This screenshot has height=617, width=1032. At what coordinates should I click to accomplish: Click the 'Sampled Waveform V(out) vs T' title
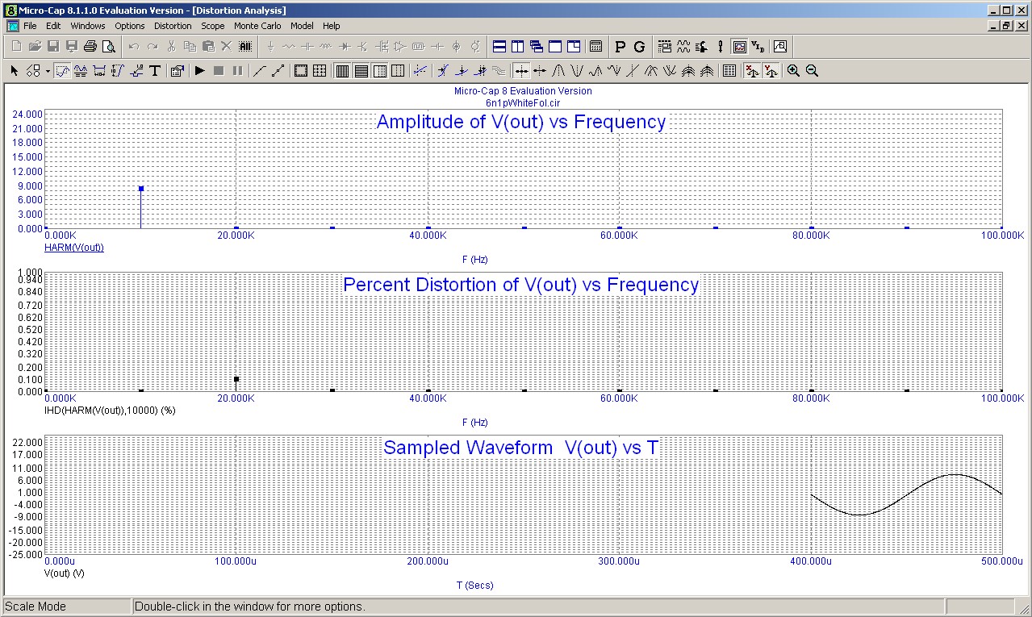tap(521, 448)
